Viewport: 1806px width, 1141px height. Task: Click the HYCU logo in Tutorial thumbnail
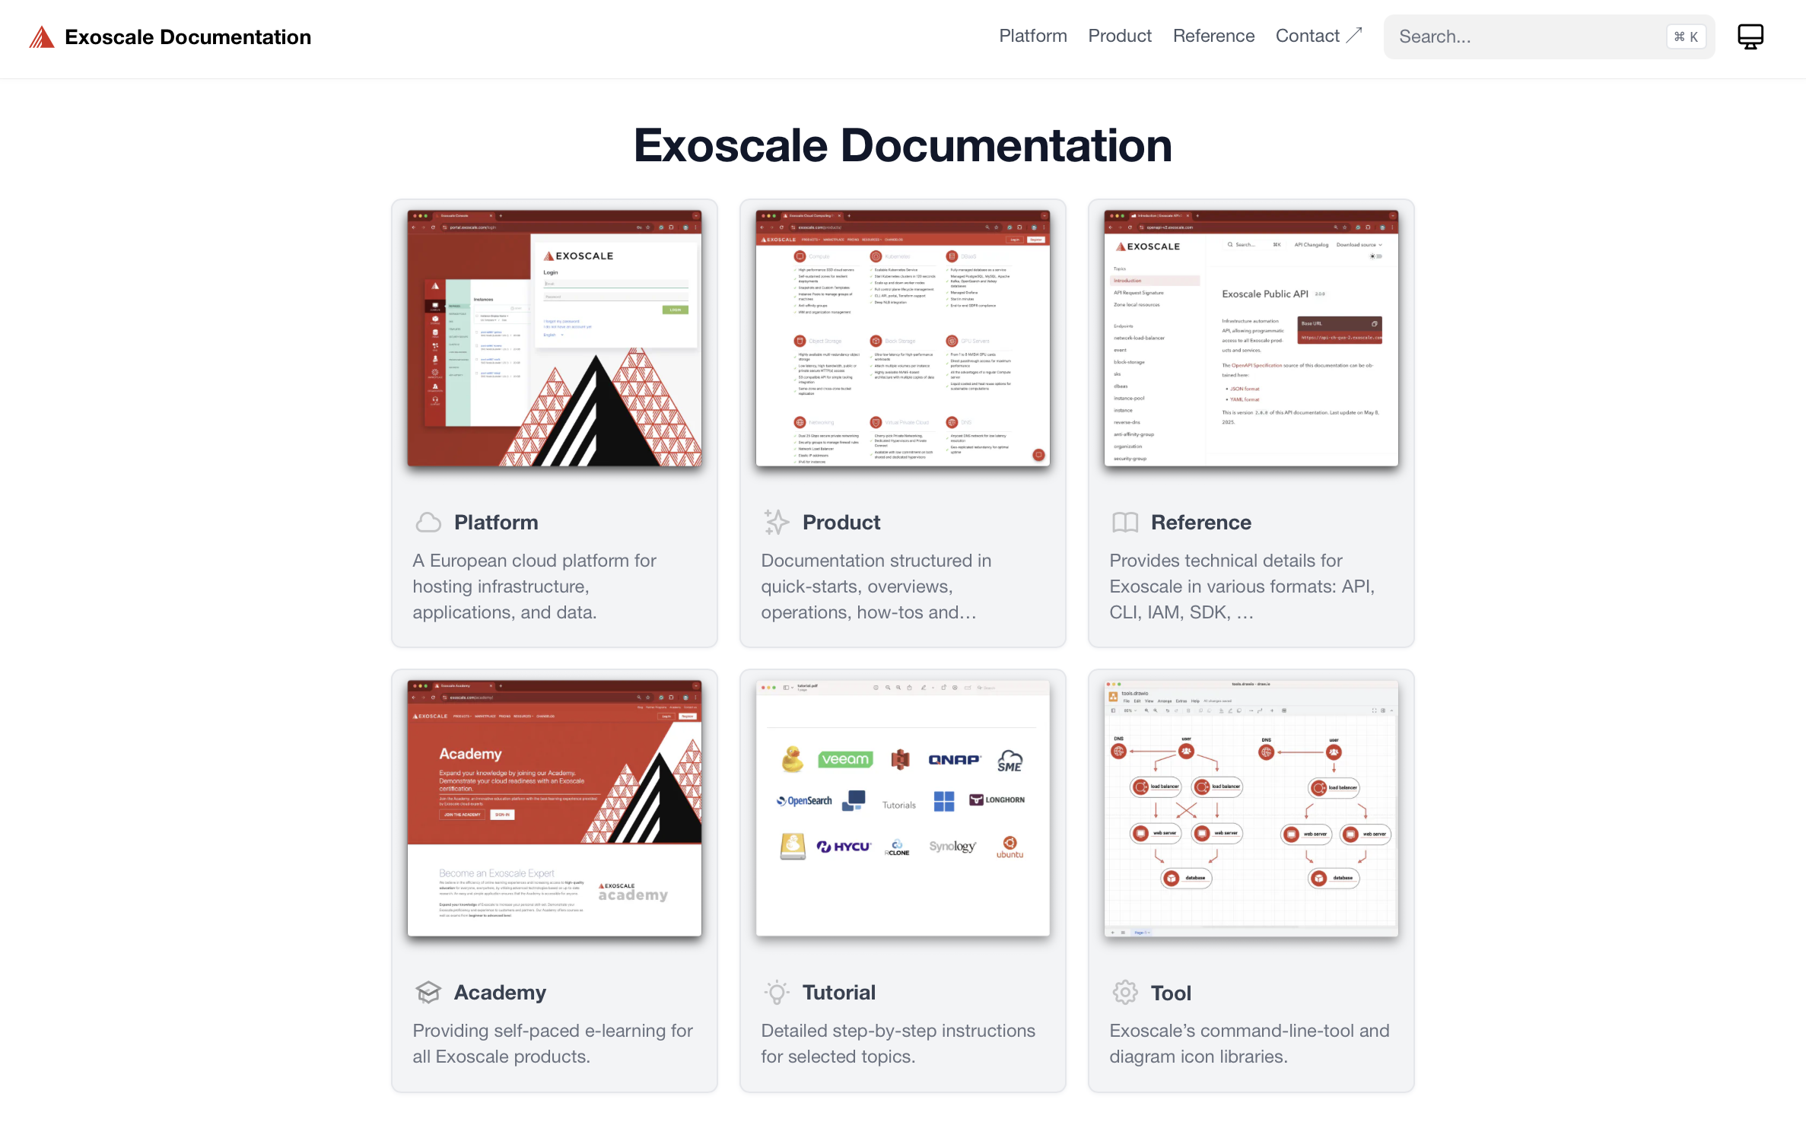click(x=843, y=847)
